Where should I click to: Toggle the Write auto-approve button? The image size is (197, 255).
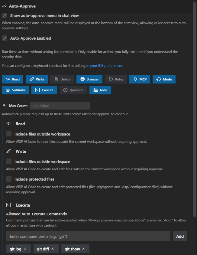point(37,79)
